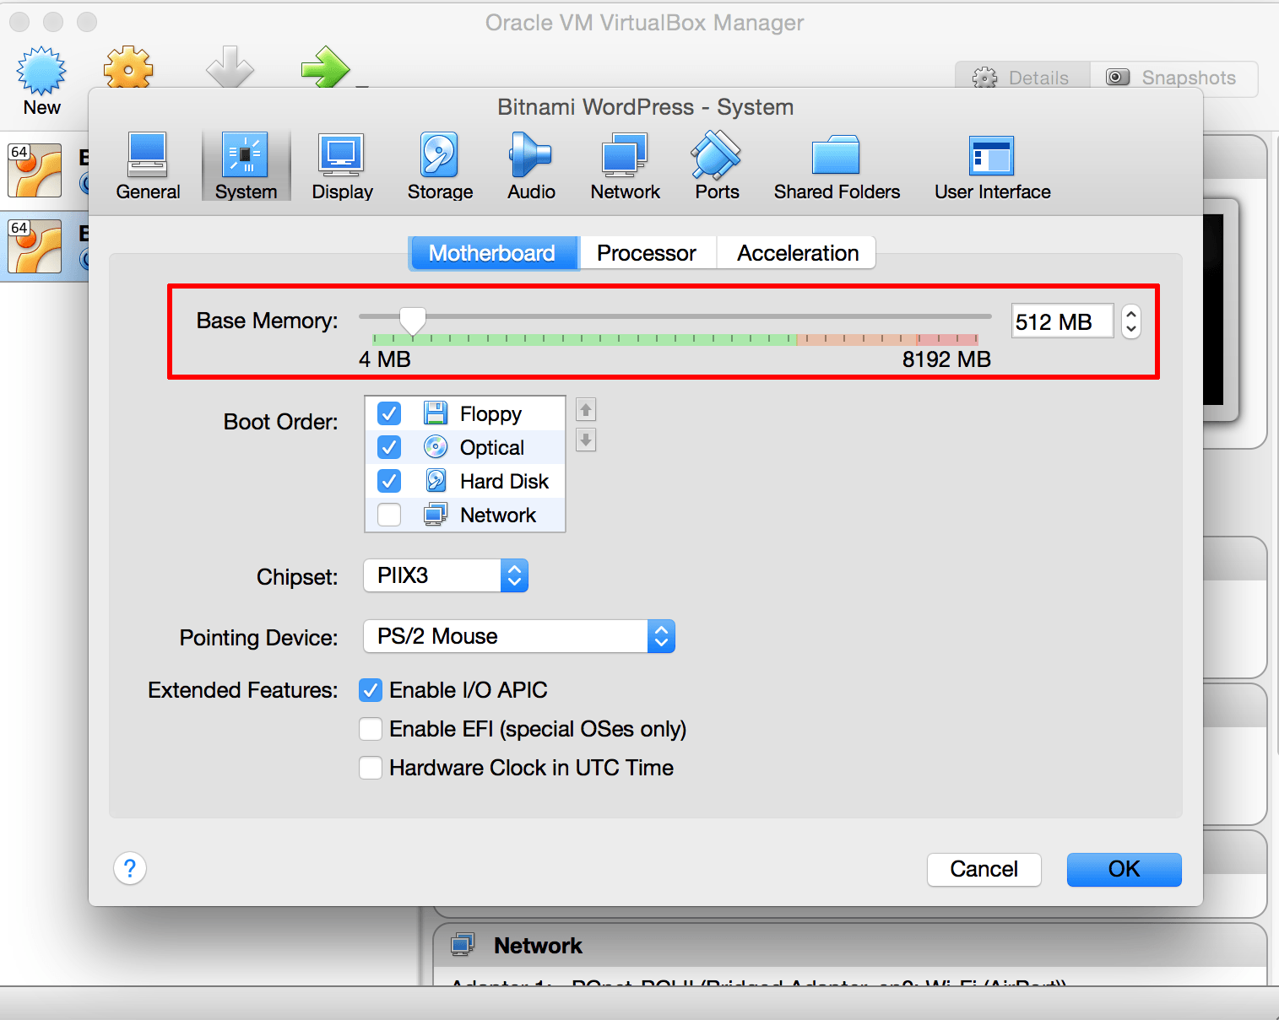
Task: Click the Base Memory stepper arrows
Action: [x=1131, y=321]
